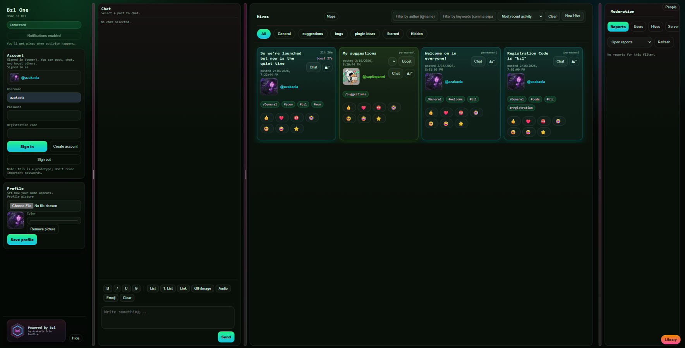The width and height of the screenshot is (685, 348).
Task: React with heart on Welcome on in everyone post
Action: click(446, 113)
